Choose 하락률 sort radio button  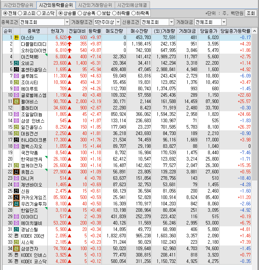point(114,13)
